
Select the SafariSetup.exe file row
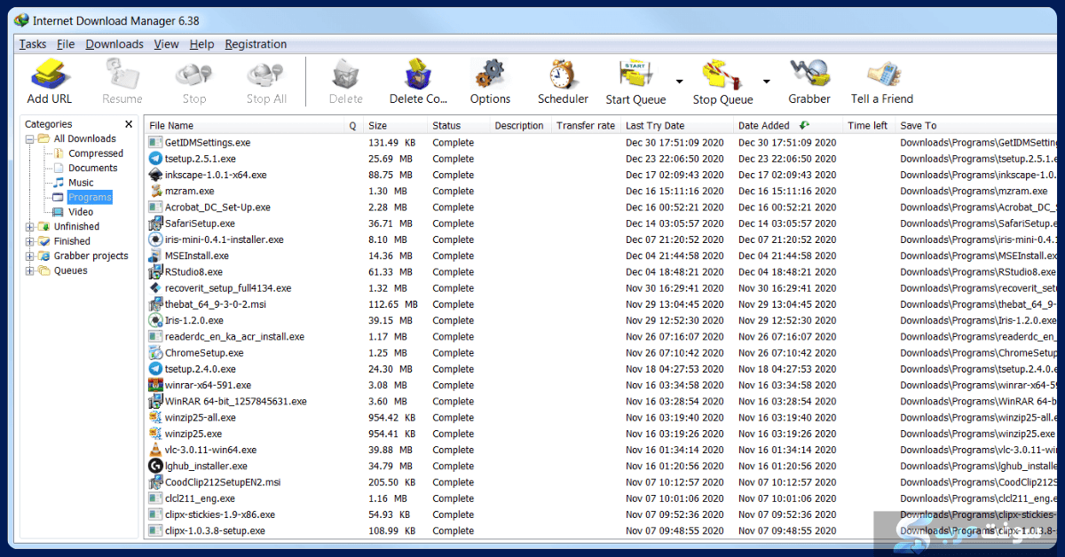point(602,224)
